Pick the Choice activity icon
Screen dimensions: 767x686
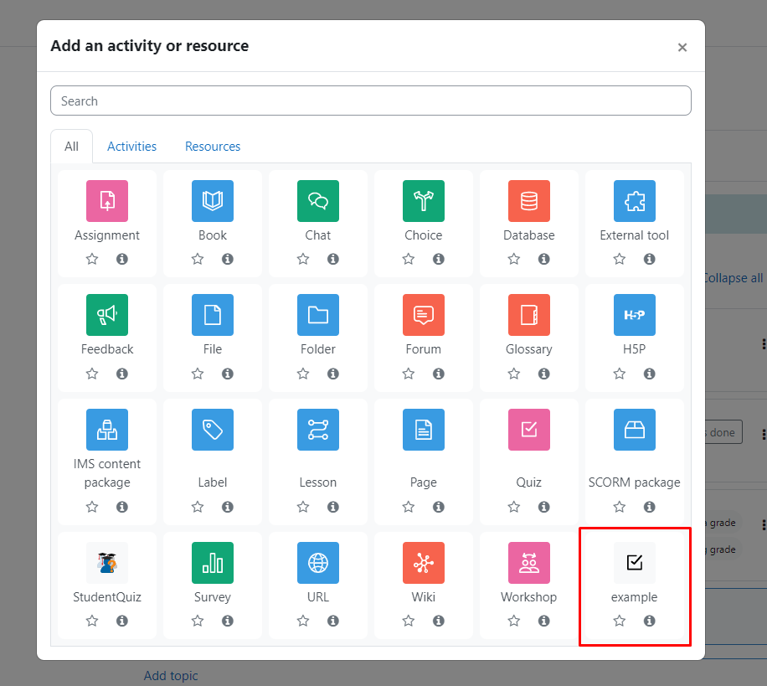pyautogui.click(x=424, y=201)
